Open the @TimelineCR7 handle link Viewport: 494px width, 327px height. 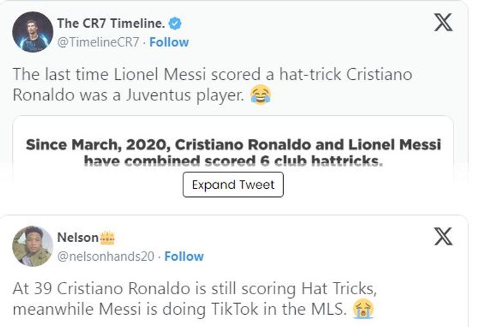click(98, 42)
